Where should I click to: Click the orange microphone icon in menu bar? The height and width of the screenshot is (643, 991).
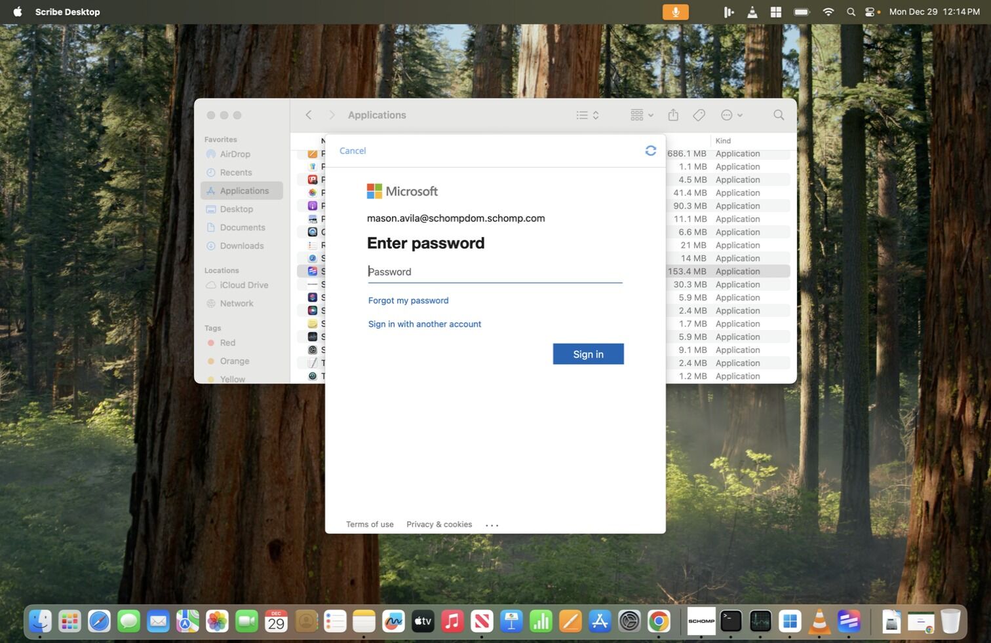click(x=675, y=12)
